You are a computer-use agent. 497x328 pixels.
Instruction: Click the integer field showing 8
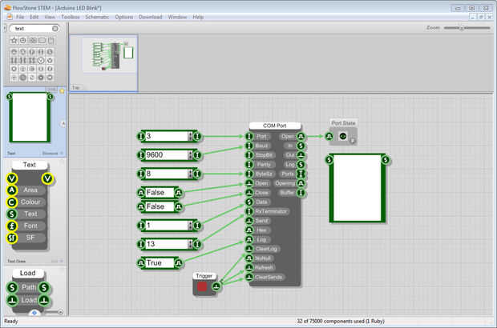click(x=167, y=174)
